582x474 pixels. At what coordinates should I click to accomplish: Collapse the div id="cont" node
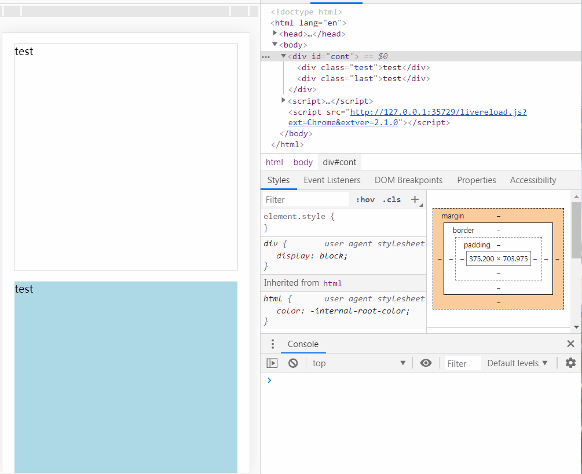283,56
